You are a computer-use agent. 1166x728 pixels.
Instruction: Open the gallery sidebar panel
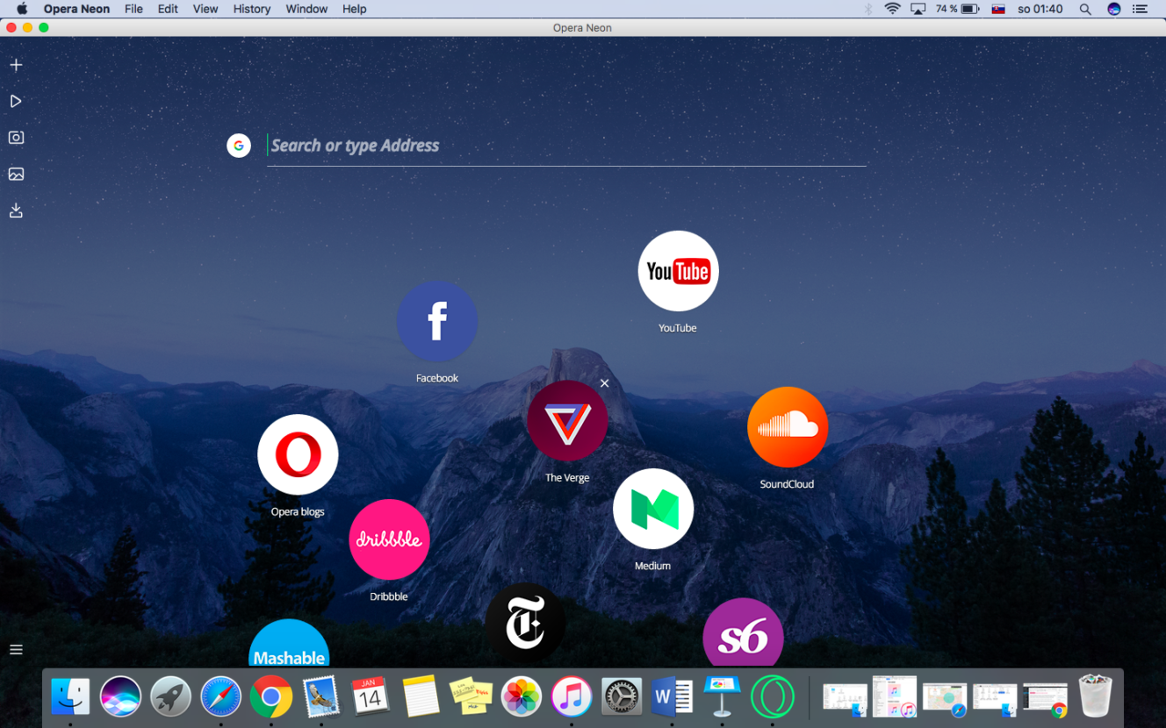point(16,174)
